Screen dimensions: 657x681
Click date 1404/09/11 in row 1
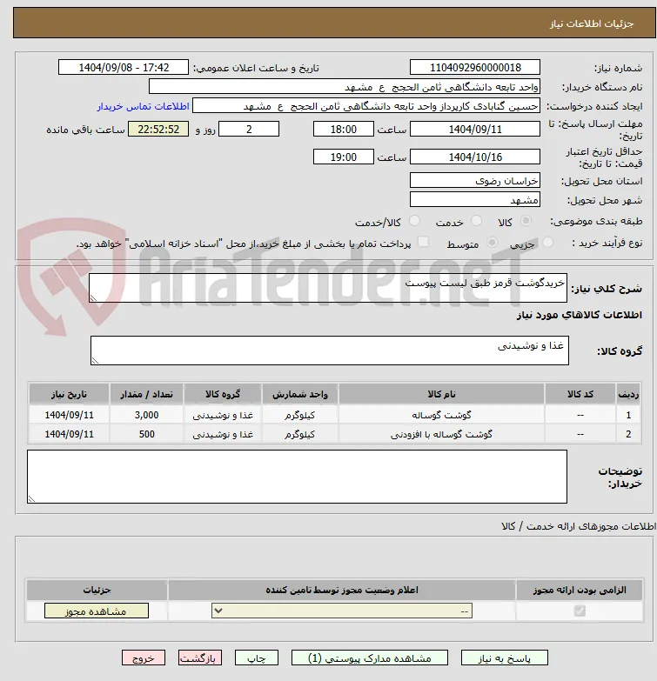(x=69, y=415)
